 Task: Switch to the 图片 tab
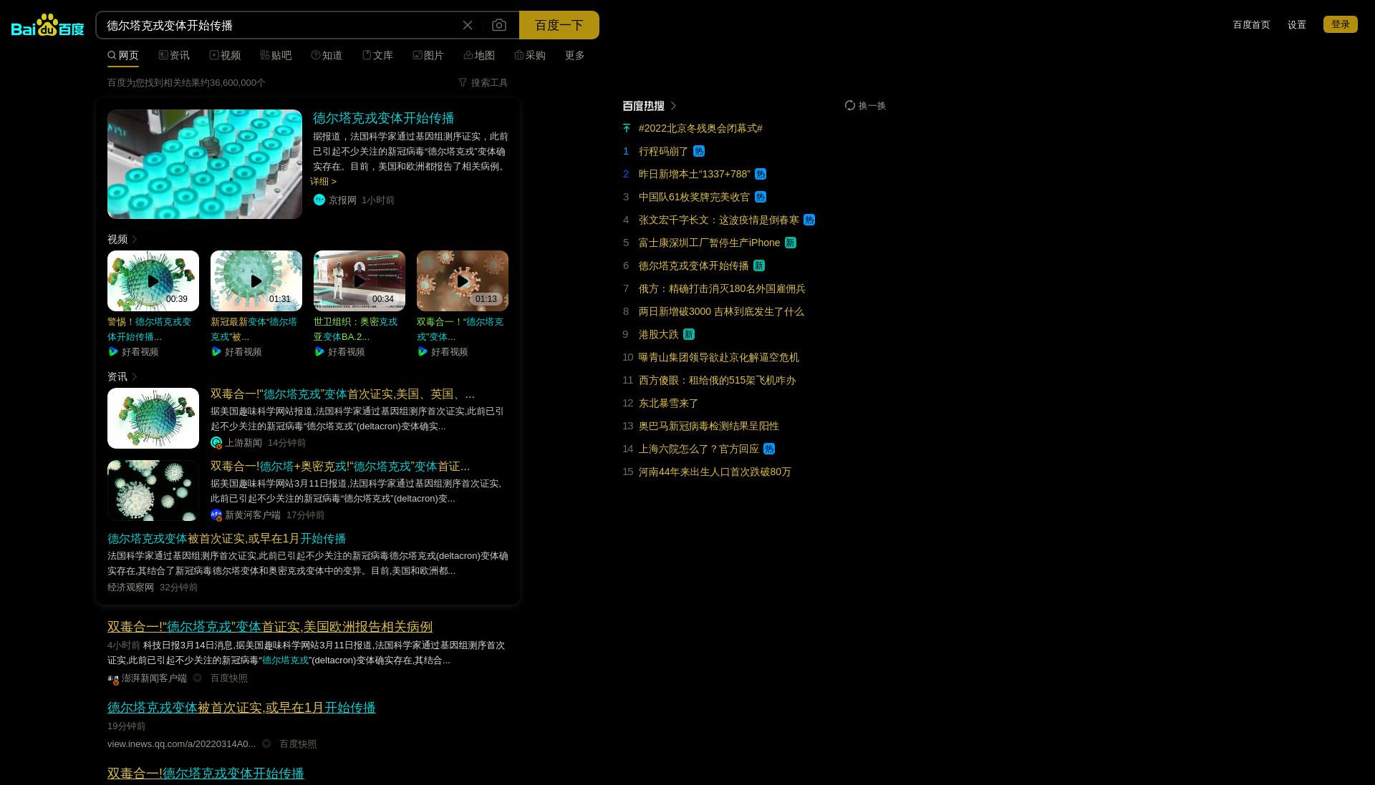tap(428, 55)
